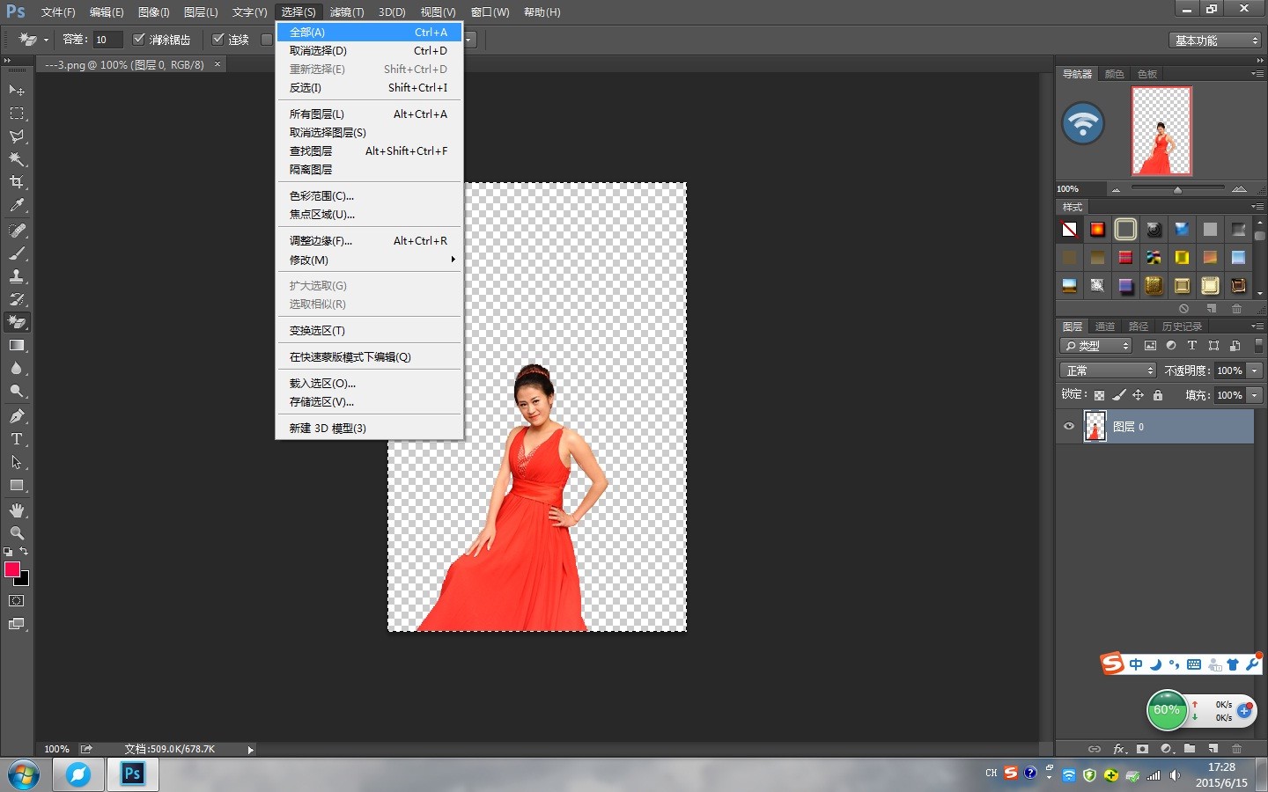The image size is (1268, 792).
Task: Select the Polygonal Lasso tool
Action: [x=17, y=136]
